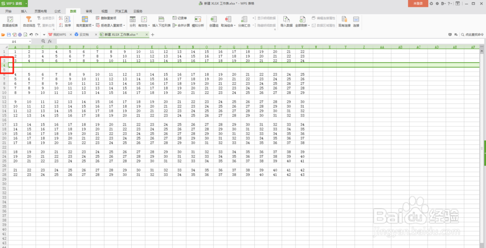This screenshot has height=248, width=486.
Task: Redo the last action
Action: pos(36,35)
